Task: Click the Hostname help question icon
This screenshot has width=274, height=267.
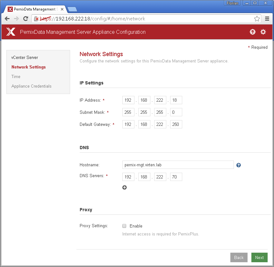Action: click(239, 165)
